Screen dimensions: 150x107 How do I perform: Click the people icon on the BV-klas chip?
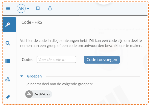pyautogui.click(x=29, y=94)
